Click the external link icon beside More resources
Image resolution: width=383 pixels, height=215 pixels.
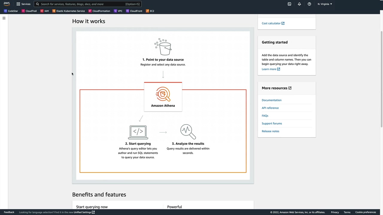[x=290, y=88]
